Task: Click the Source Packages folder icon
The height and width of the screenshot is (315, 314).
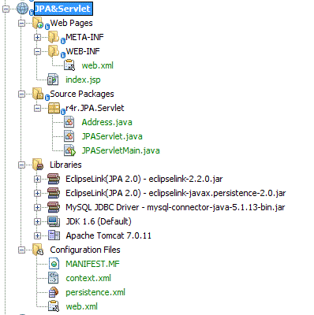Action: [x=38, y=94]
